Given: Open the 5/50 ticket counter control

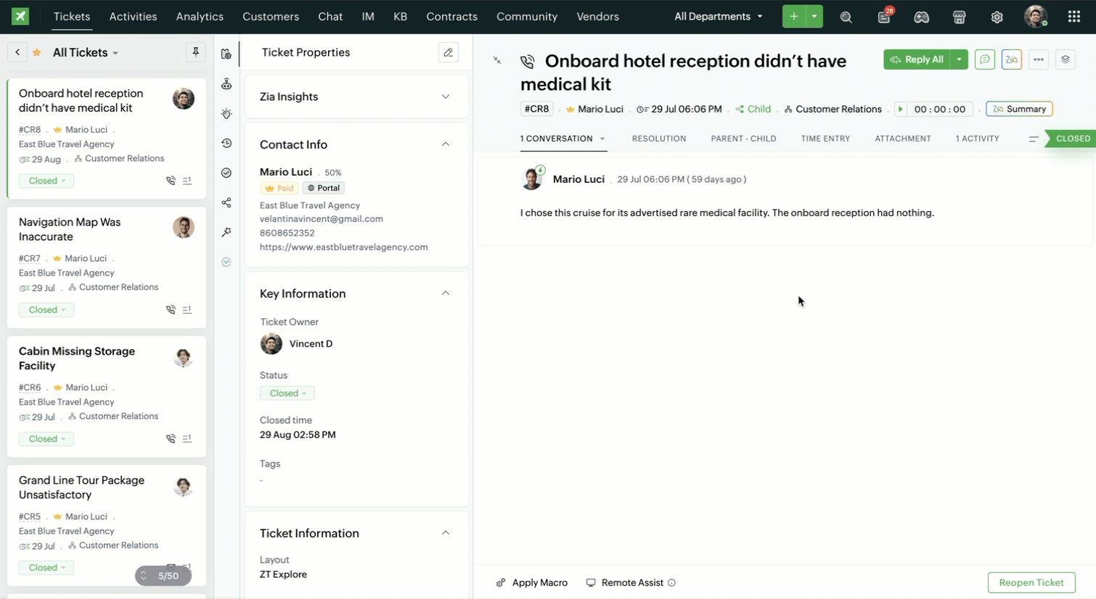Looking at the screenshot, I should click(x=163, y=576).
